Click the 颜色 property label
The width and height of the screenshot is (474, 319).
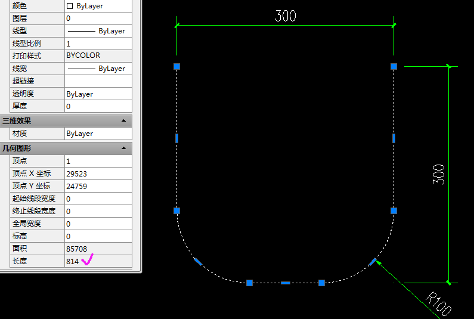[x=20, y=6]
